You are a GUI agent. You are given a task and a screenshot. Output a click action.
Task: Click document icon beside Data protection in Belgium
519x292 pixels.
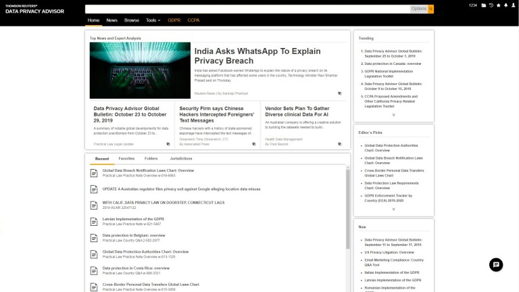[94, 238]
